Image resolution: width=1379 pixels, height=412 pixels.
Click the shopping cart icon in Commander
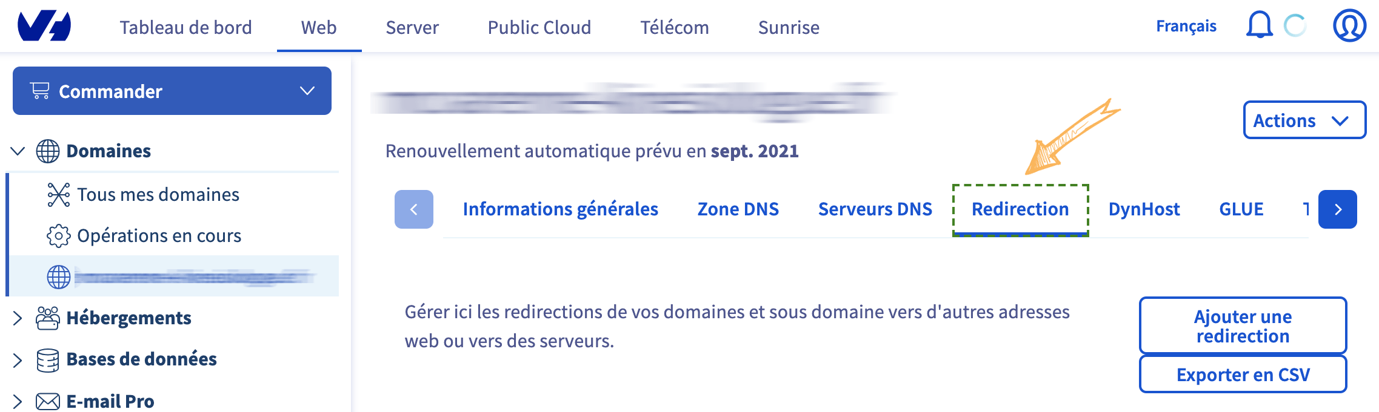[x=40, y=91]
